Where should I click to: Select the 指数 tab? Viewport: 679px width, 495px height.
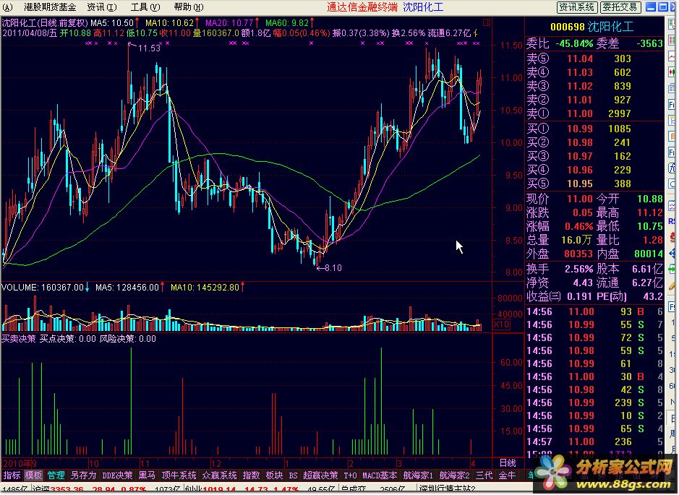251,475
